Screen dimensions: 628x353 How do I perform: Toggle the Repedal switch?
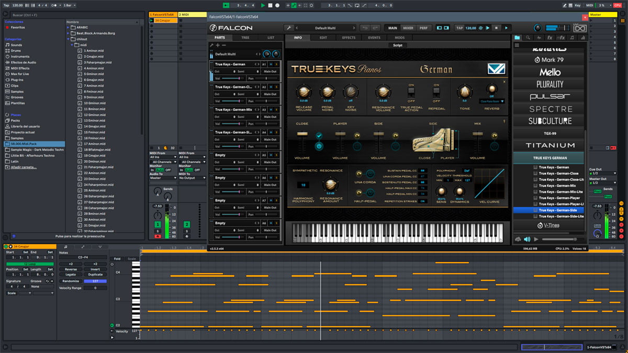(436, 93)
